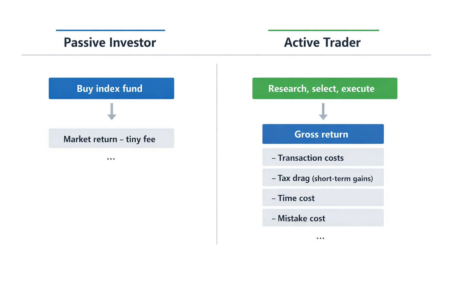Click the Passive Investor heading
The height and width of the screenshot is (303, 455).
110,43
